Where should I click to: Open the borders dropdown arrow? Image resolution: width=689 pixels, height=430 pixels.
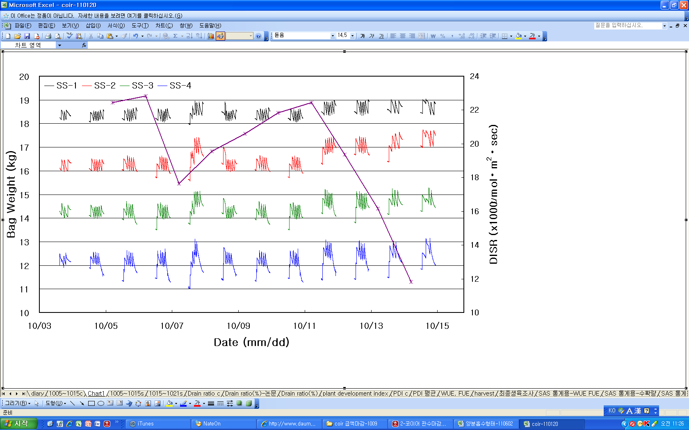tap(511, 36)
